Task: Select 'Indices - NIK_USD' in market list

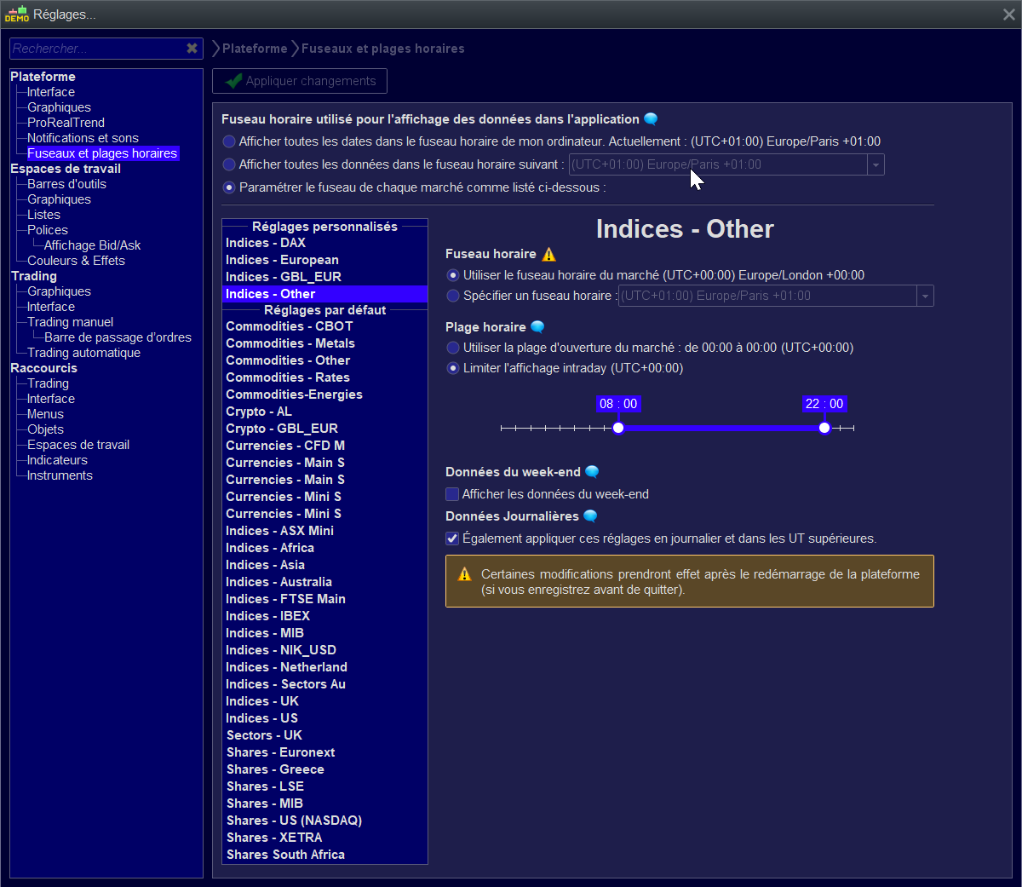Action: [324, 650]
